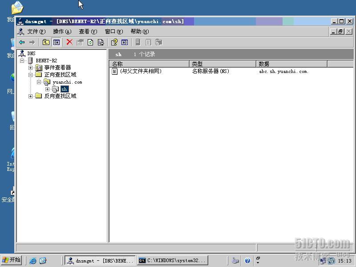Viewport: 356px width, 267px height.
Task: Click the 开始 Start button
Action: click(x=11, y=260)
